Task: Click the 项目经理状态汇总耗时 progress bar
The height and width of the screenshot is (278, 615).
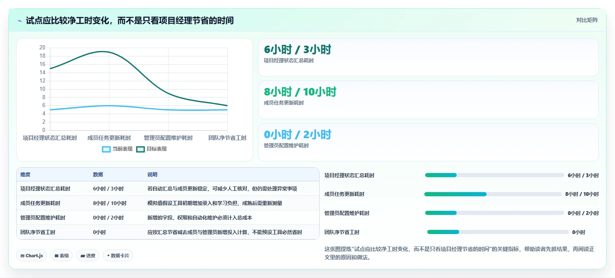Action: (494, 175)
